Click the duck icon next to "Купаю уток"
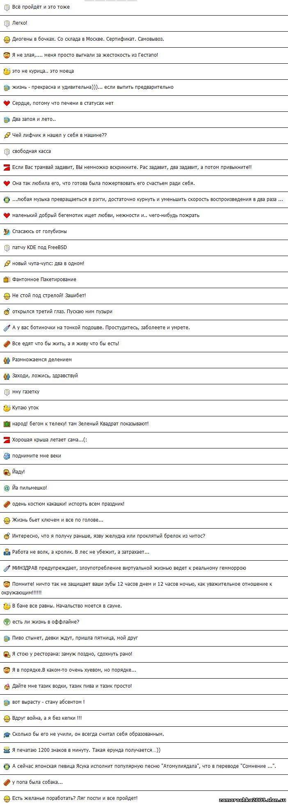 click(x=7, y=408)
